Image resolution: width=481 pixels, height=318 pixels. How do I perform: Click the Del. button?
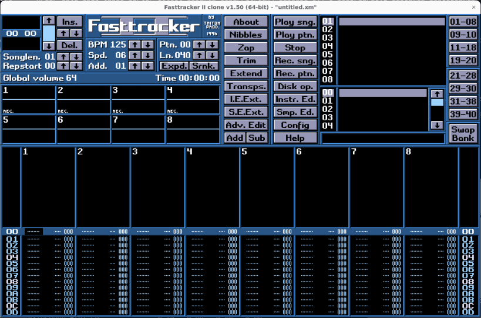pos(70,45)
